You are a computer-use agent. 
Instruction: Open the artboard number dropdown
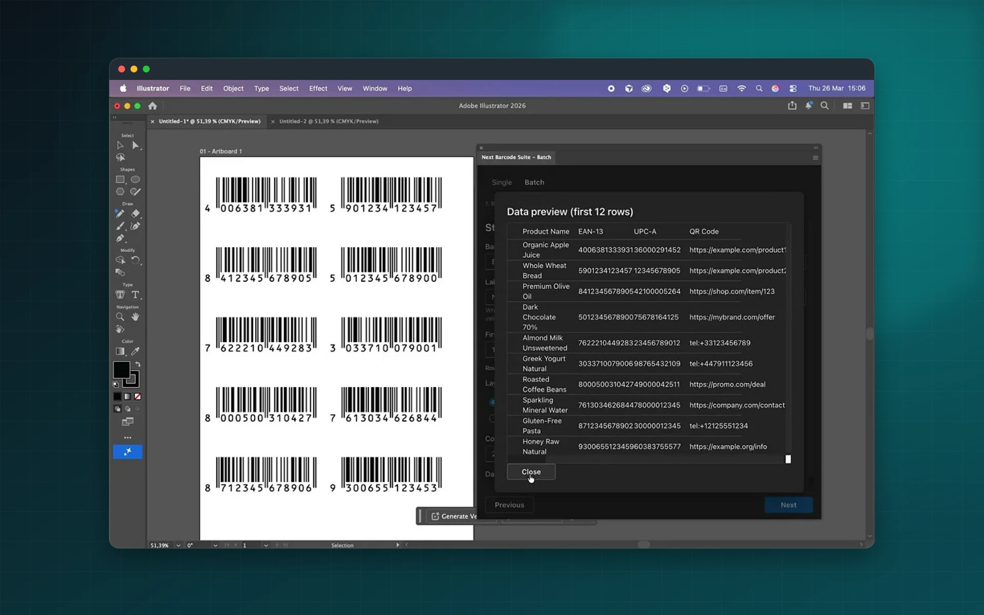pyautogui.click(x=265, y=545)
